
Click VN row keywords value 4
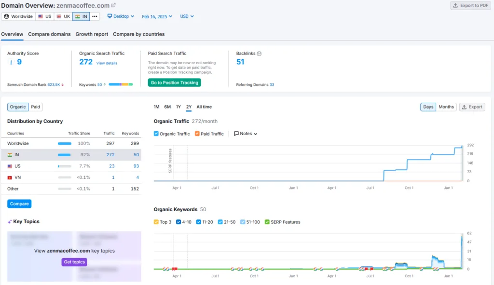137,177
